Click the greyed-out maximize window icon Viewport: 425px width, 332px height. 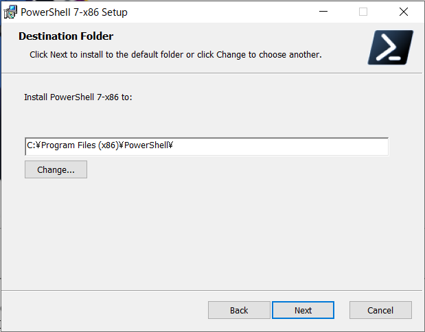click(x=363, y=12)
